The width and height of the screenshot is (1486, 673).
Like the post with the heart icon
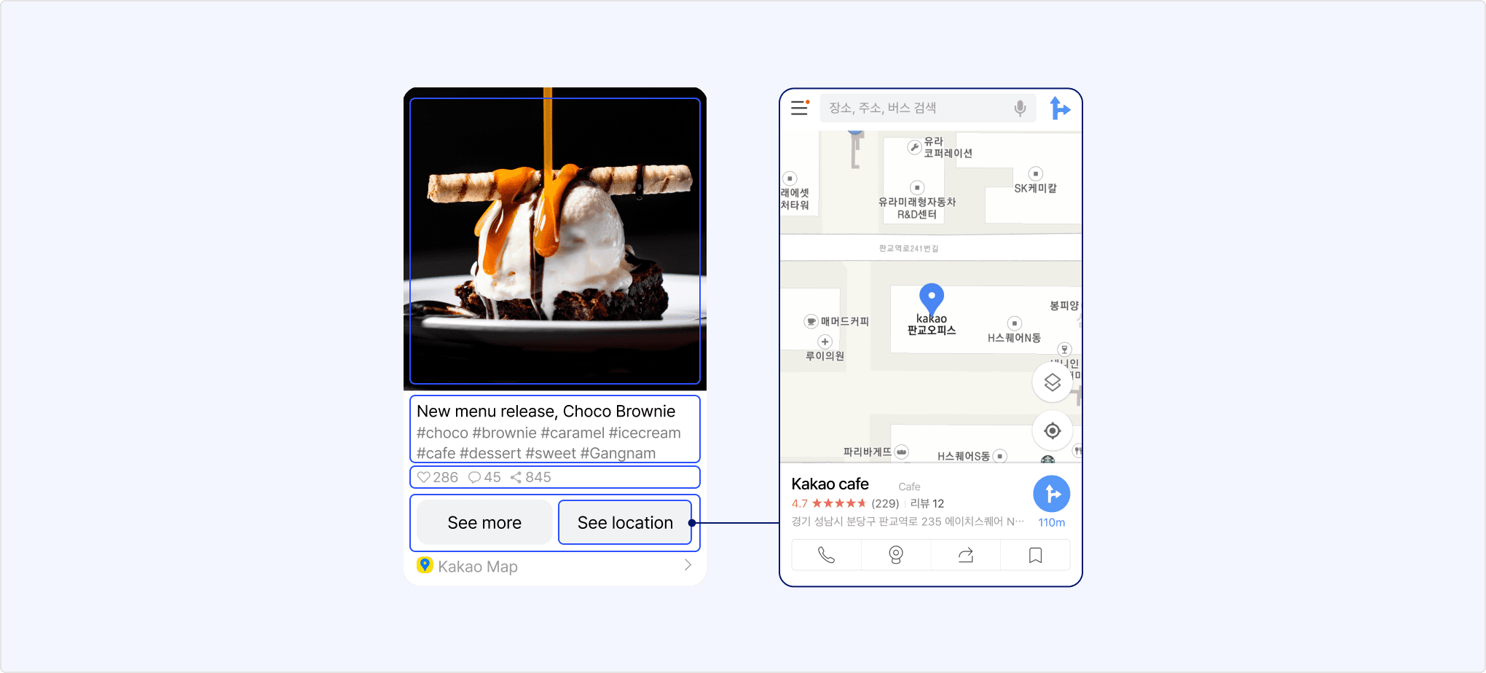(423, 477)
